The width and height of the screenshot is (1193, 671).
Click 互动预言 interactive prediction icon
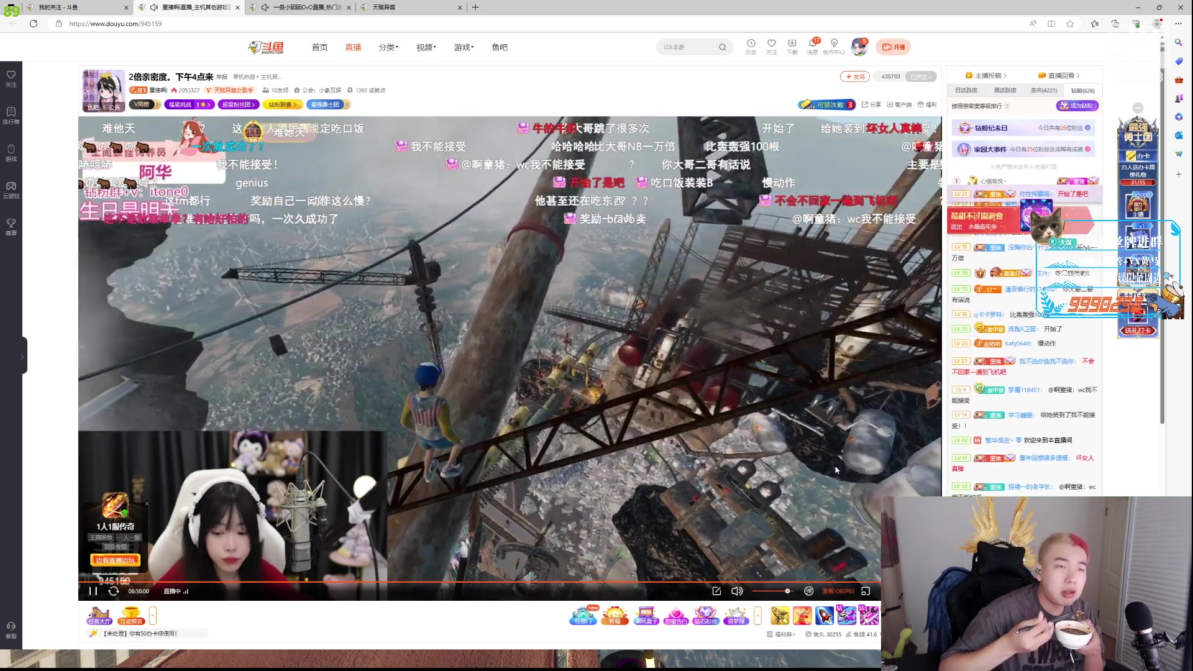pyautogui.click(x=131, y=615)
